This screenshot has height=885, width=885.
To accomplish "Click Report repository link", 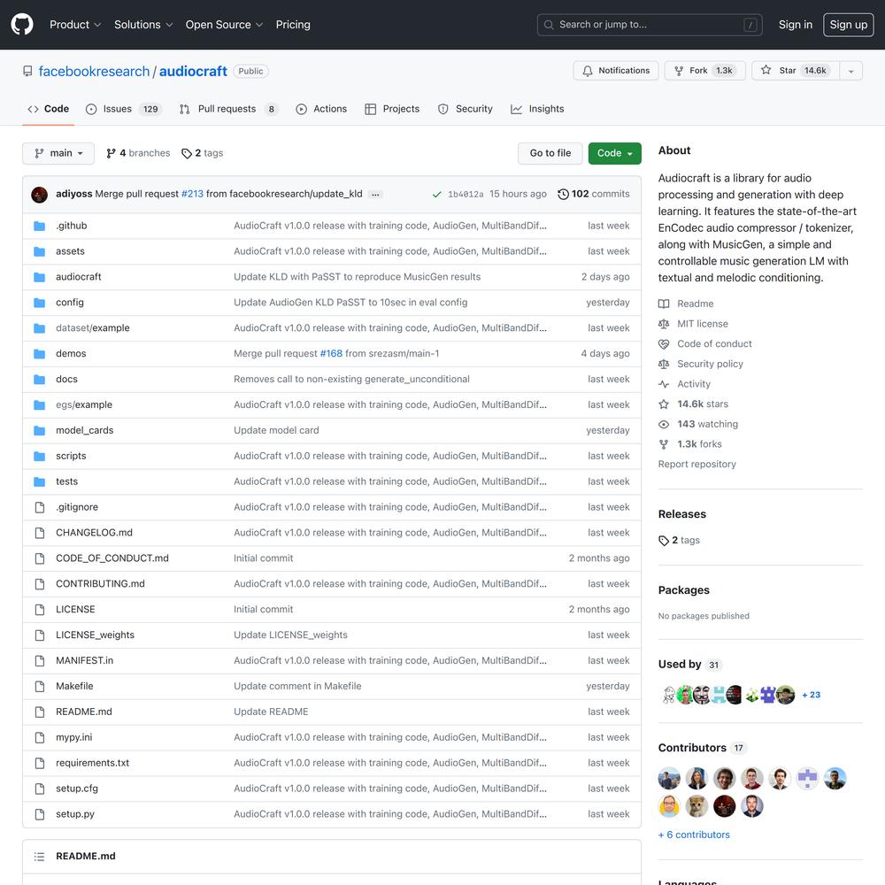I will [x=697, y=464].
